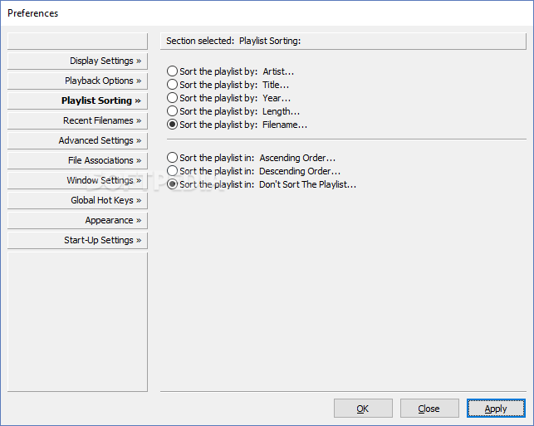This screenshot has height=426, width=534.
Task: Open the Window Settings section
Action: coord(77,180)
